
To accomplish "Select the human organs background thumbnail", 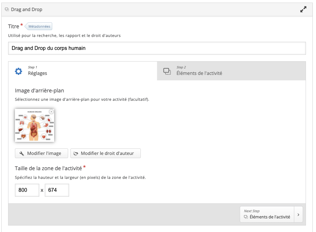I will [x=34, y=125].
